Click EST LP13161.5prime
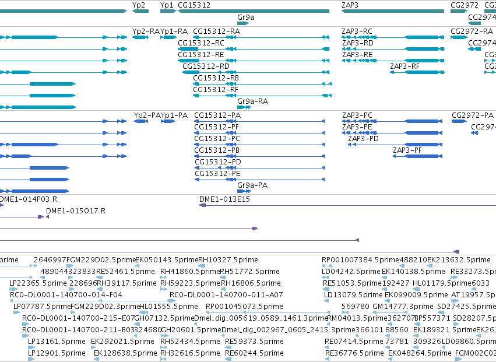This screenshot has width=496, height=362. point(57,342)
